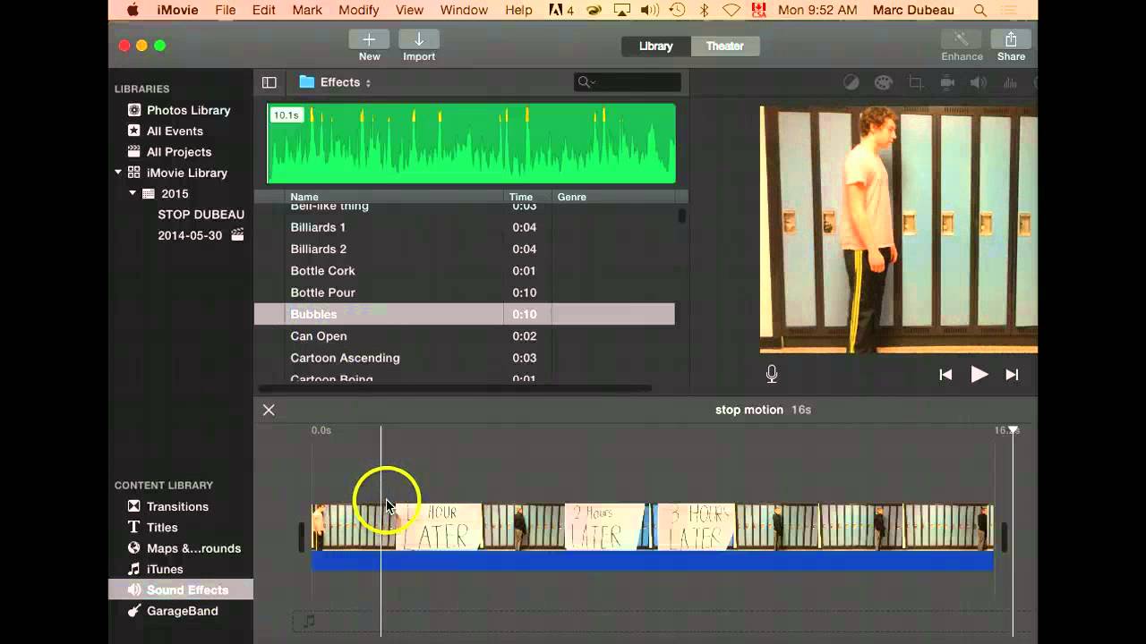Viewport: 1146px width, 644px height.
Task: Click the Enhance magic wand icon
Action: (962, 39)
